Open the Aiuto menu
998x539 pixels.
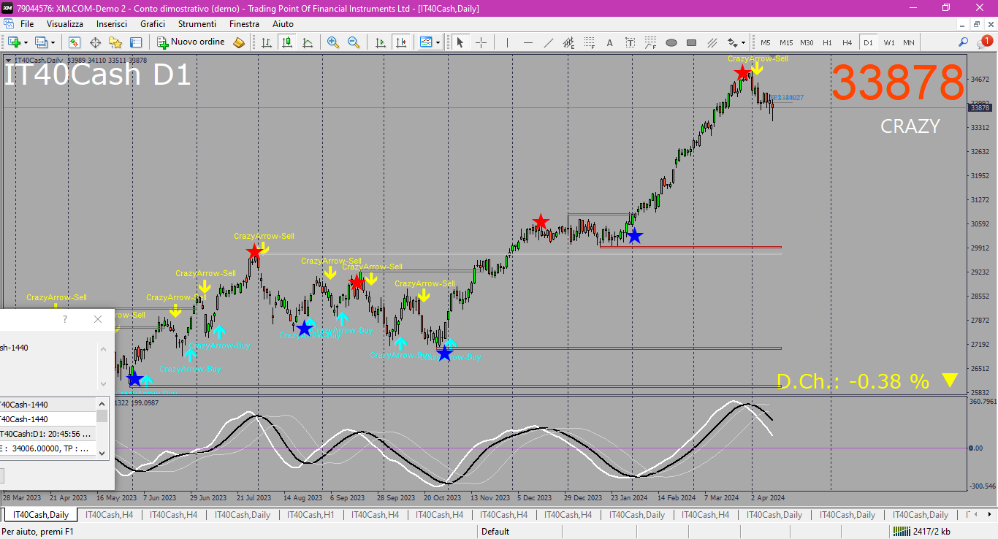[x=283, y=23]
